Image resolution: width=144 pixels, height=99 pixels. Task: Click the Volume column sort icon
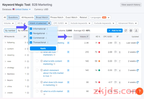[88, 37]
